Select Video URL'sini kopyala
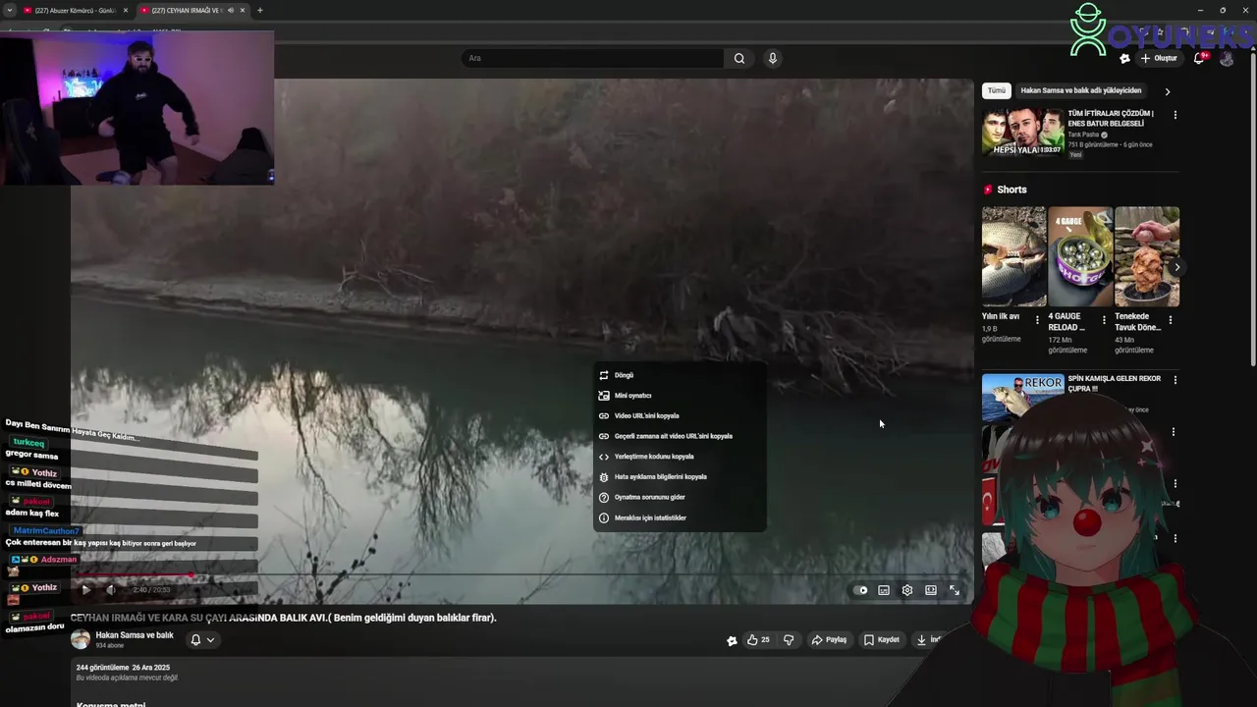Image resolution: width=1257 pixels, height=707 pixels. tap(680, 416)
